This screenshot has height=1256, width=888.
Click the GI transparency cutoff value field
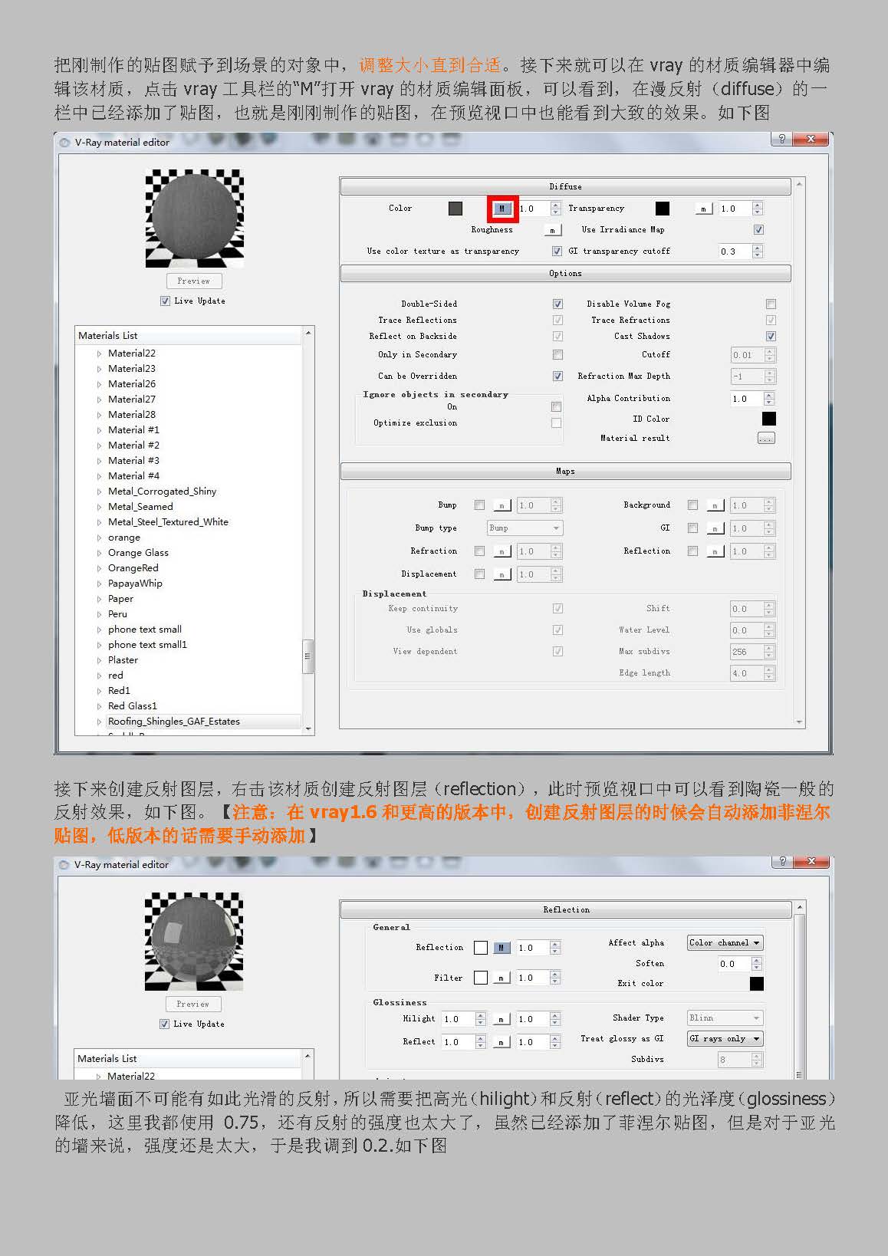[x=735, y=252]
